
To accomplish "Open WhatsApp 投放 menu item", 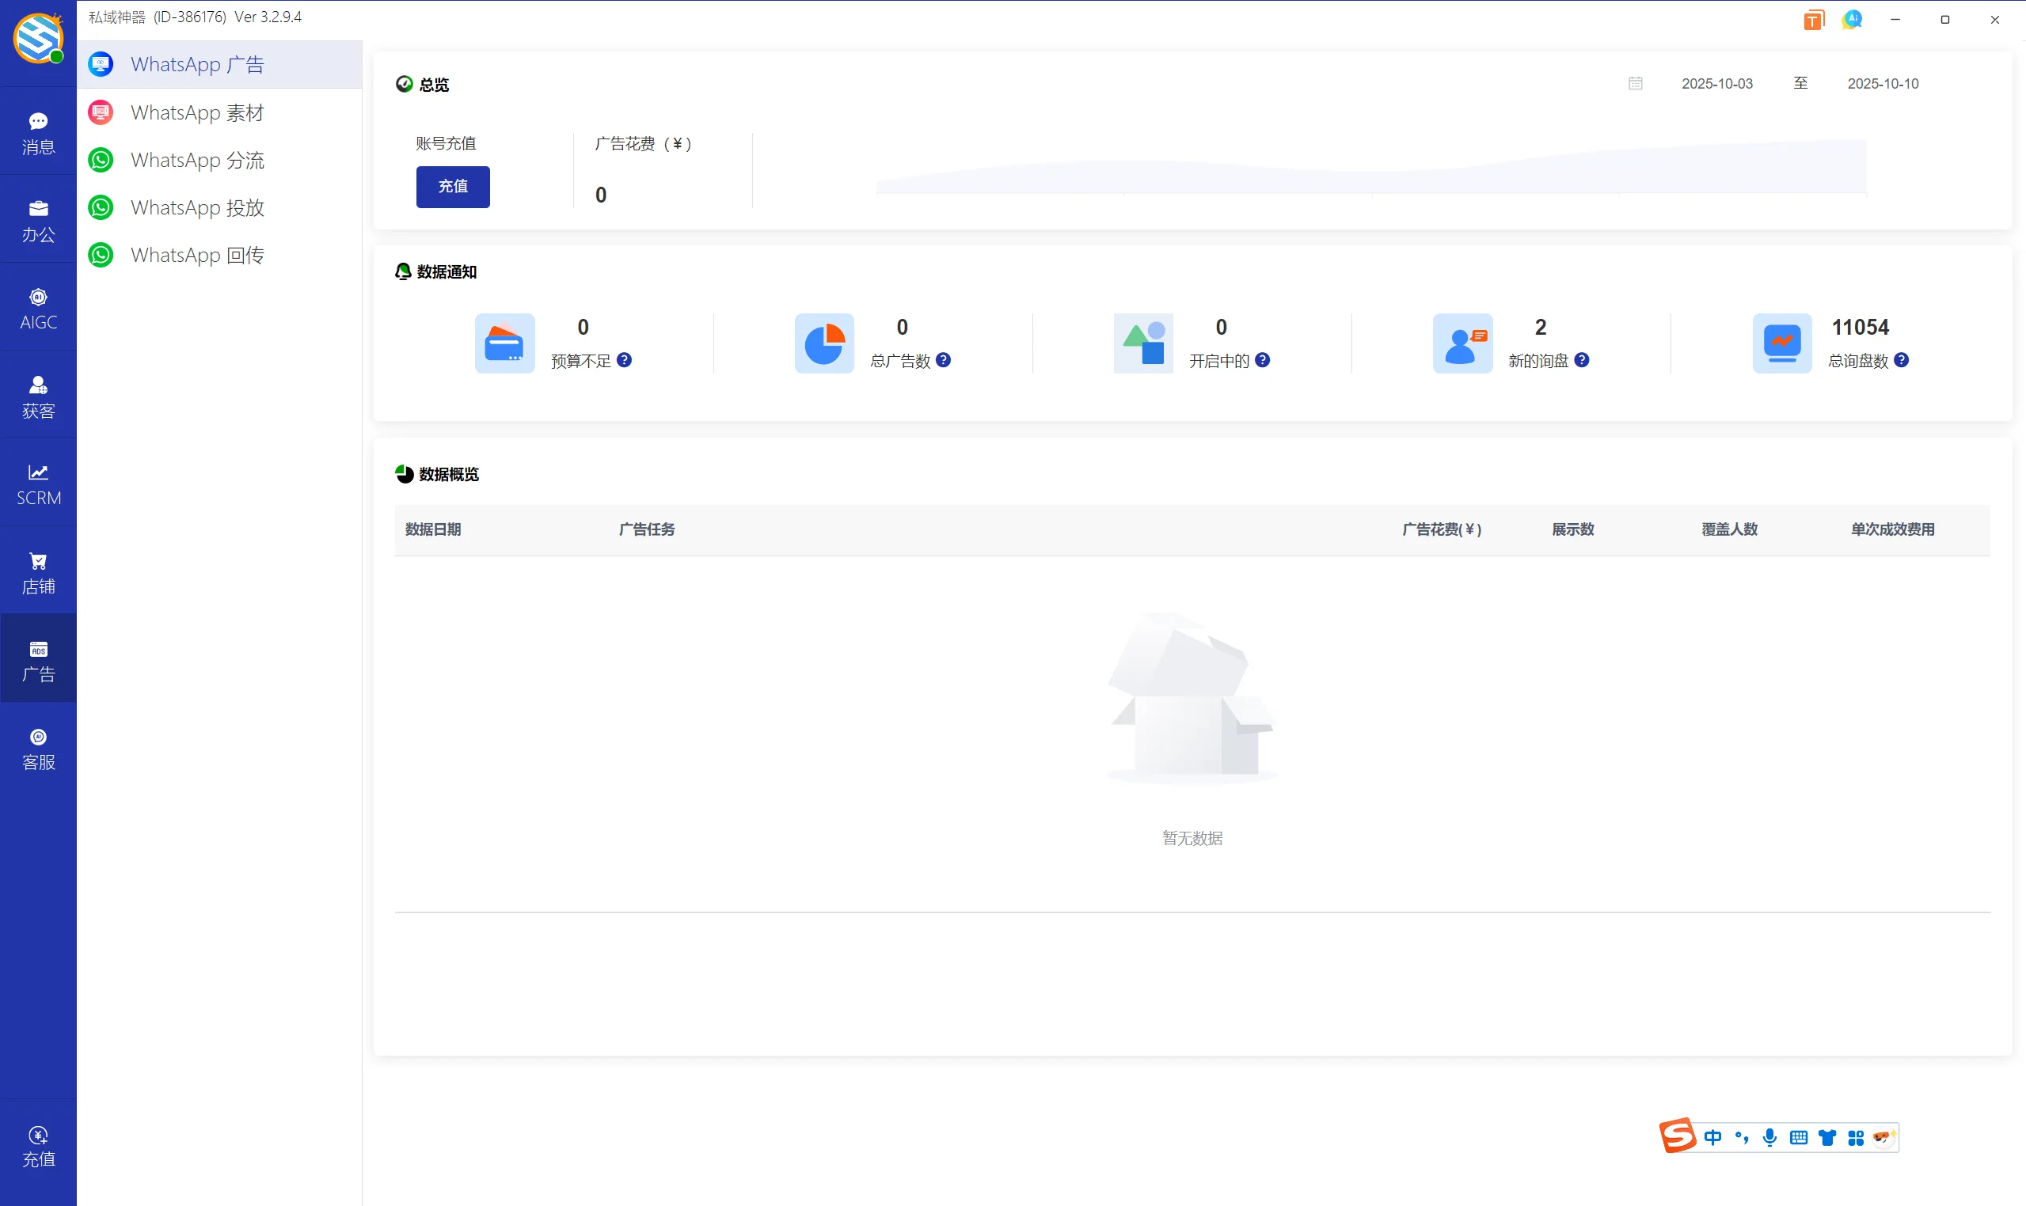I will [x=197, y=207].
